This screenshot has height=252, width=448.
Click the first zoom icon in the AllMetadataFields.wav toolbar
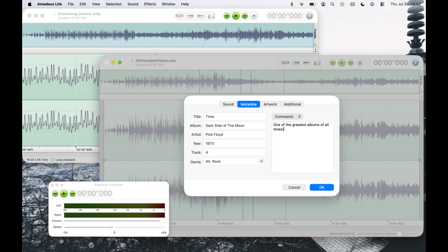point(285,63)
